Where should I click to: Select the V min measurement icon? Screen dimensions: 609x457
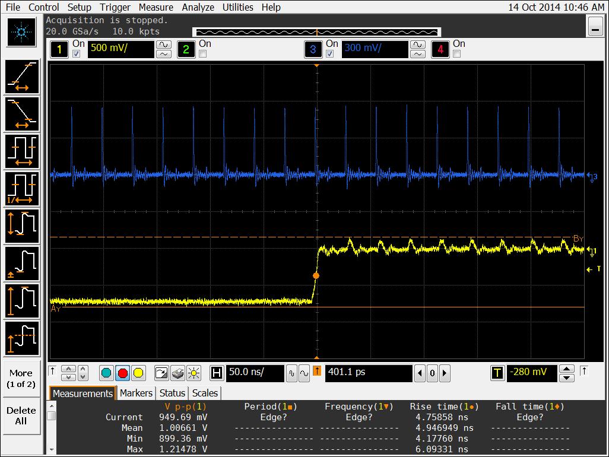coord(22,264)
